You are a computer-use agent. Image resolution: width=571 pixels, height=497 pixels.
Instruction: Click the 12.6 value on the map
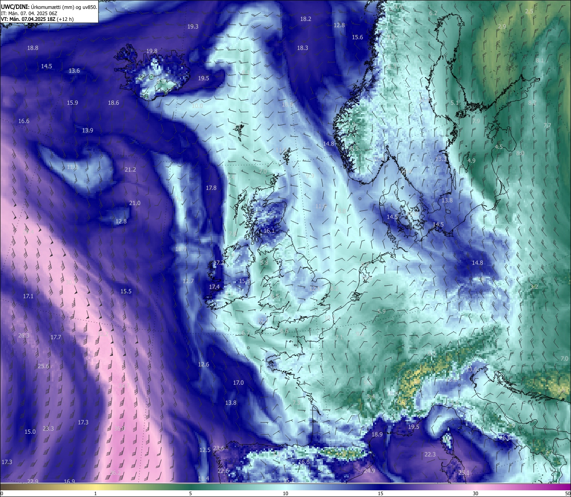pos(203,365)
